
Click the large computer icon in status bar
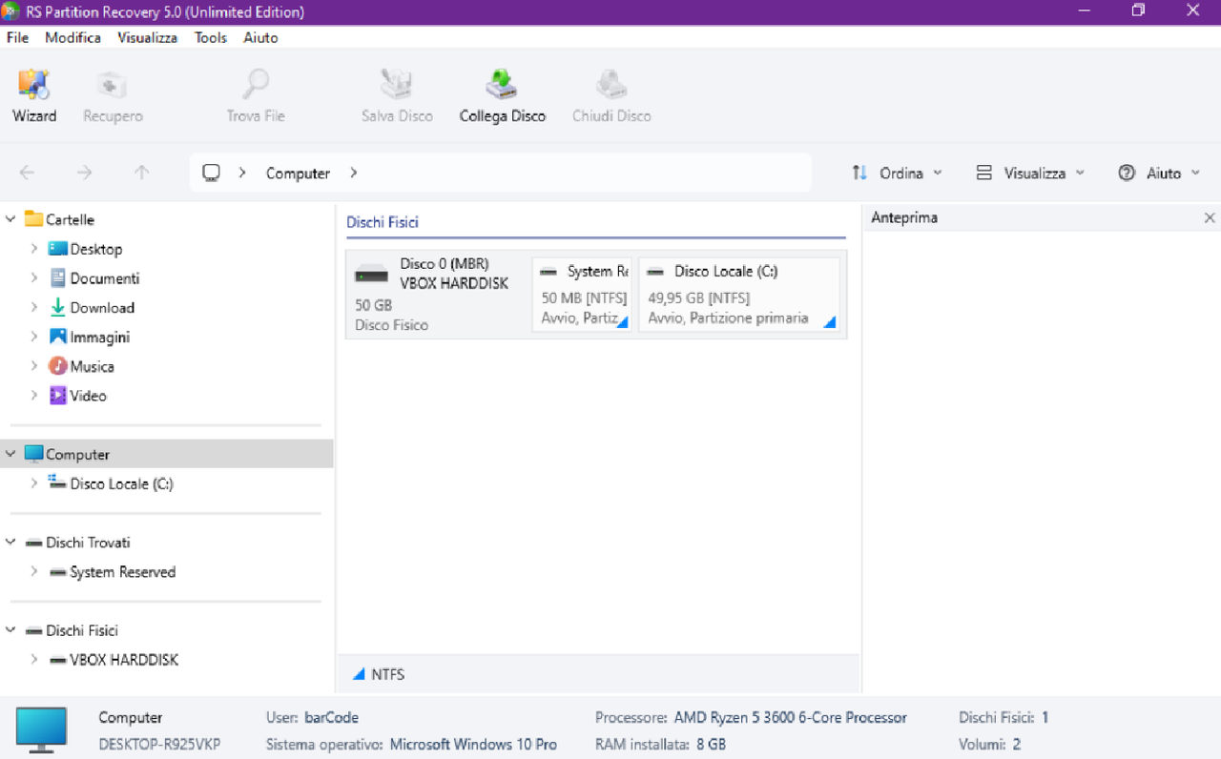[x=41, y=729]
